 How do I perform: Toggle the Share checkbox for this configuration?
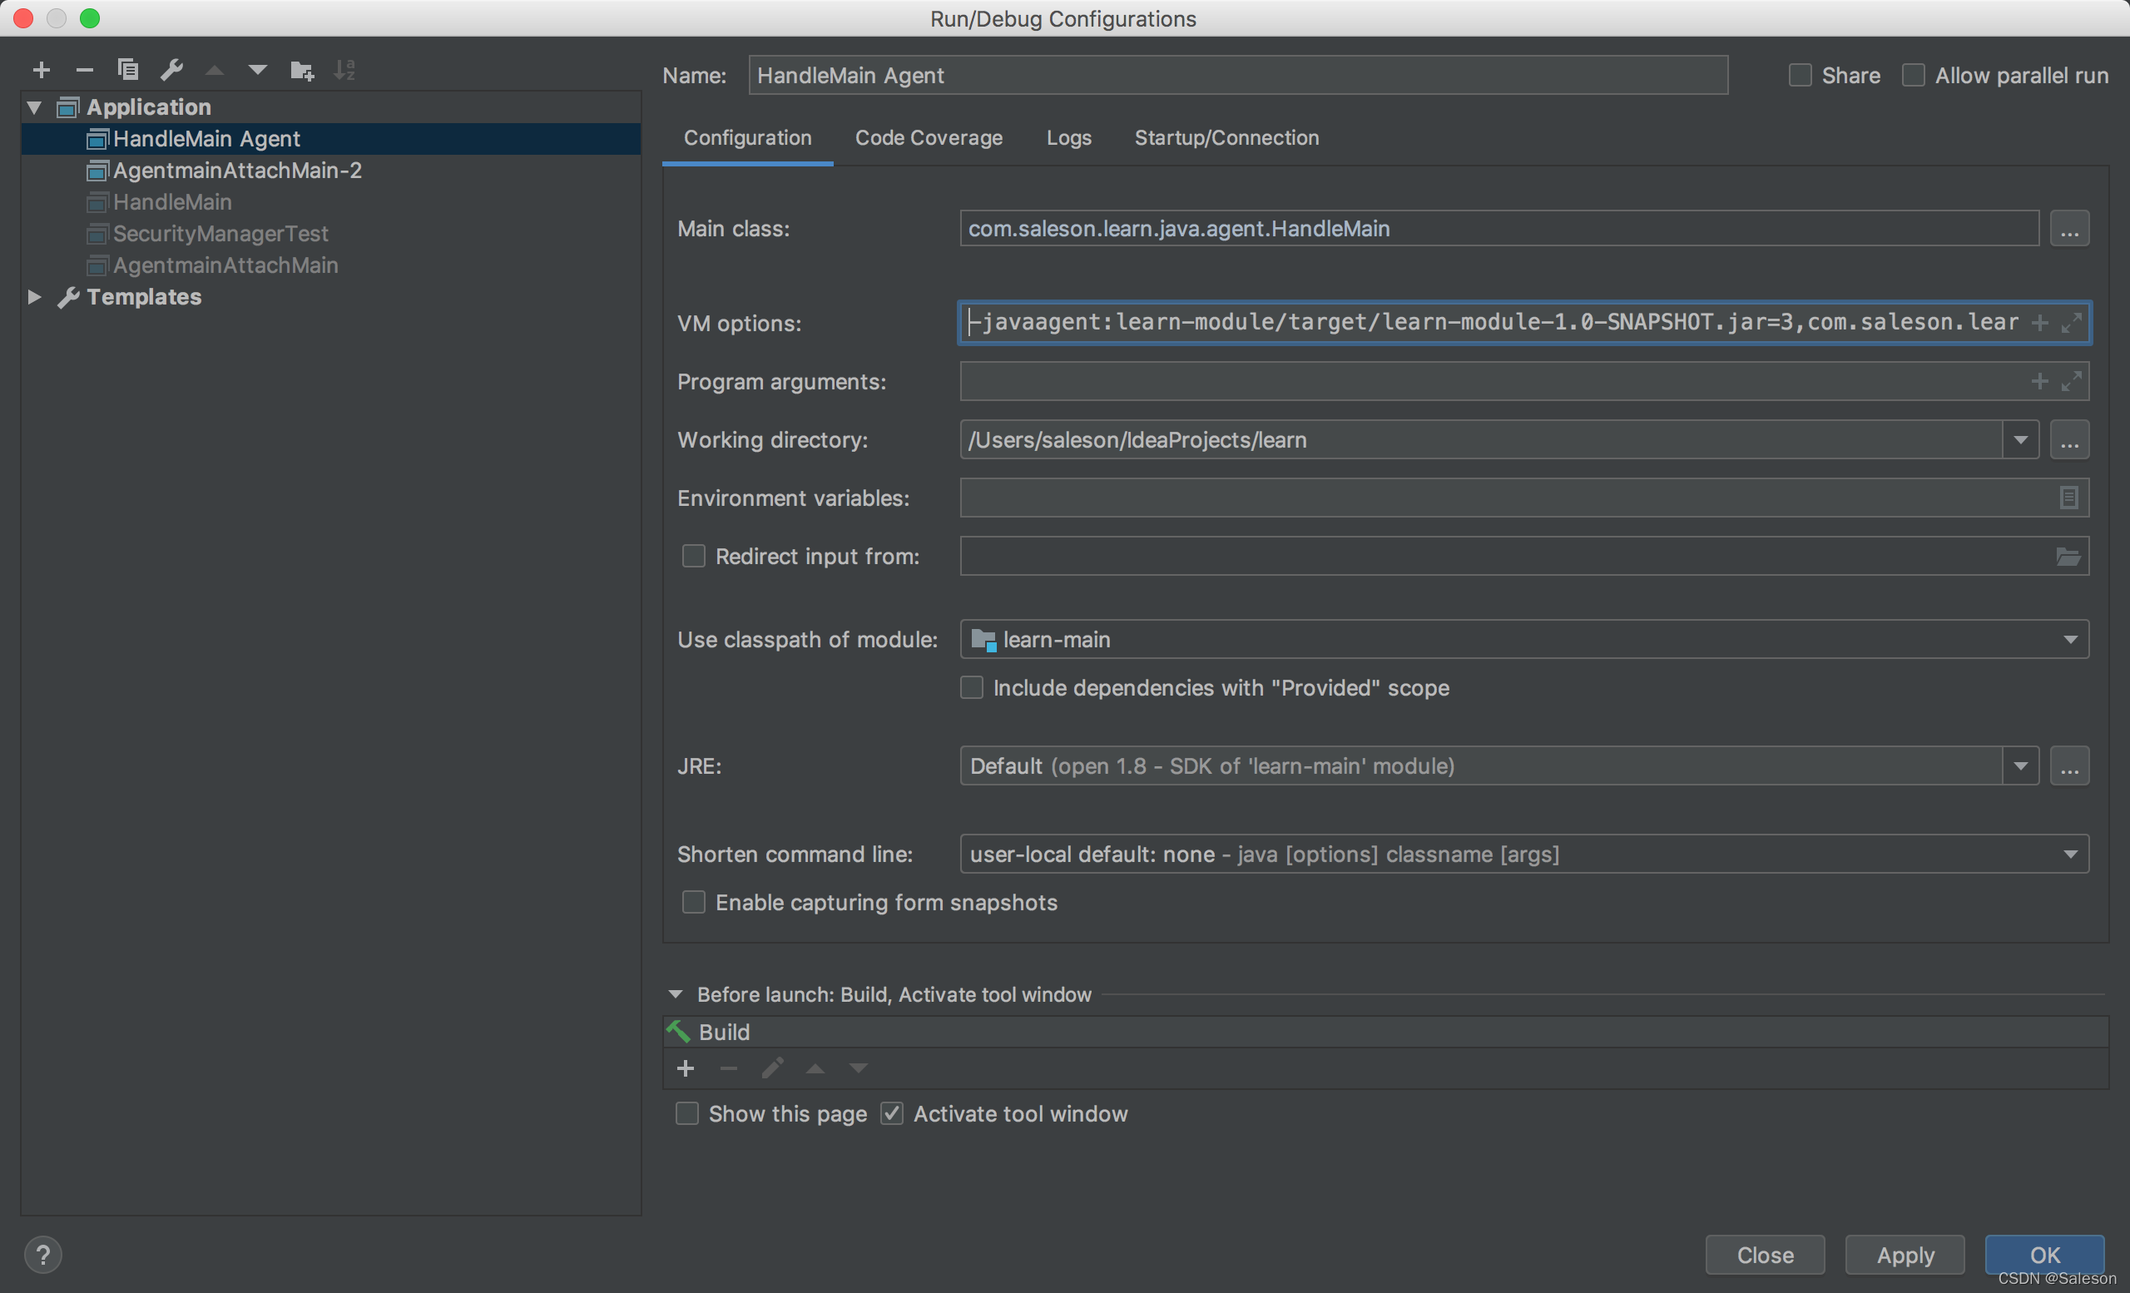tap(1800, 73)
